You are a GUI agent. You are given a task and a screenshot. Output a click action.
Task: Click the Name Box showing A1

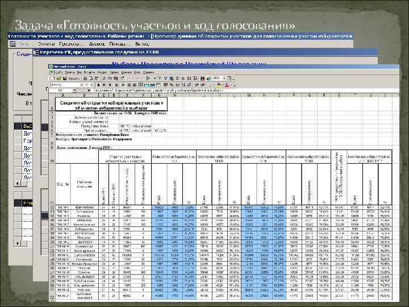coord(60,90)
